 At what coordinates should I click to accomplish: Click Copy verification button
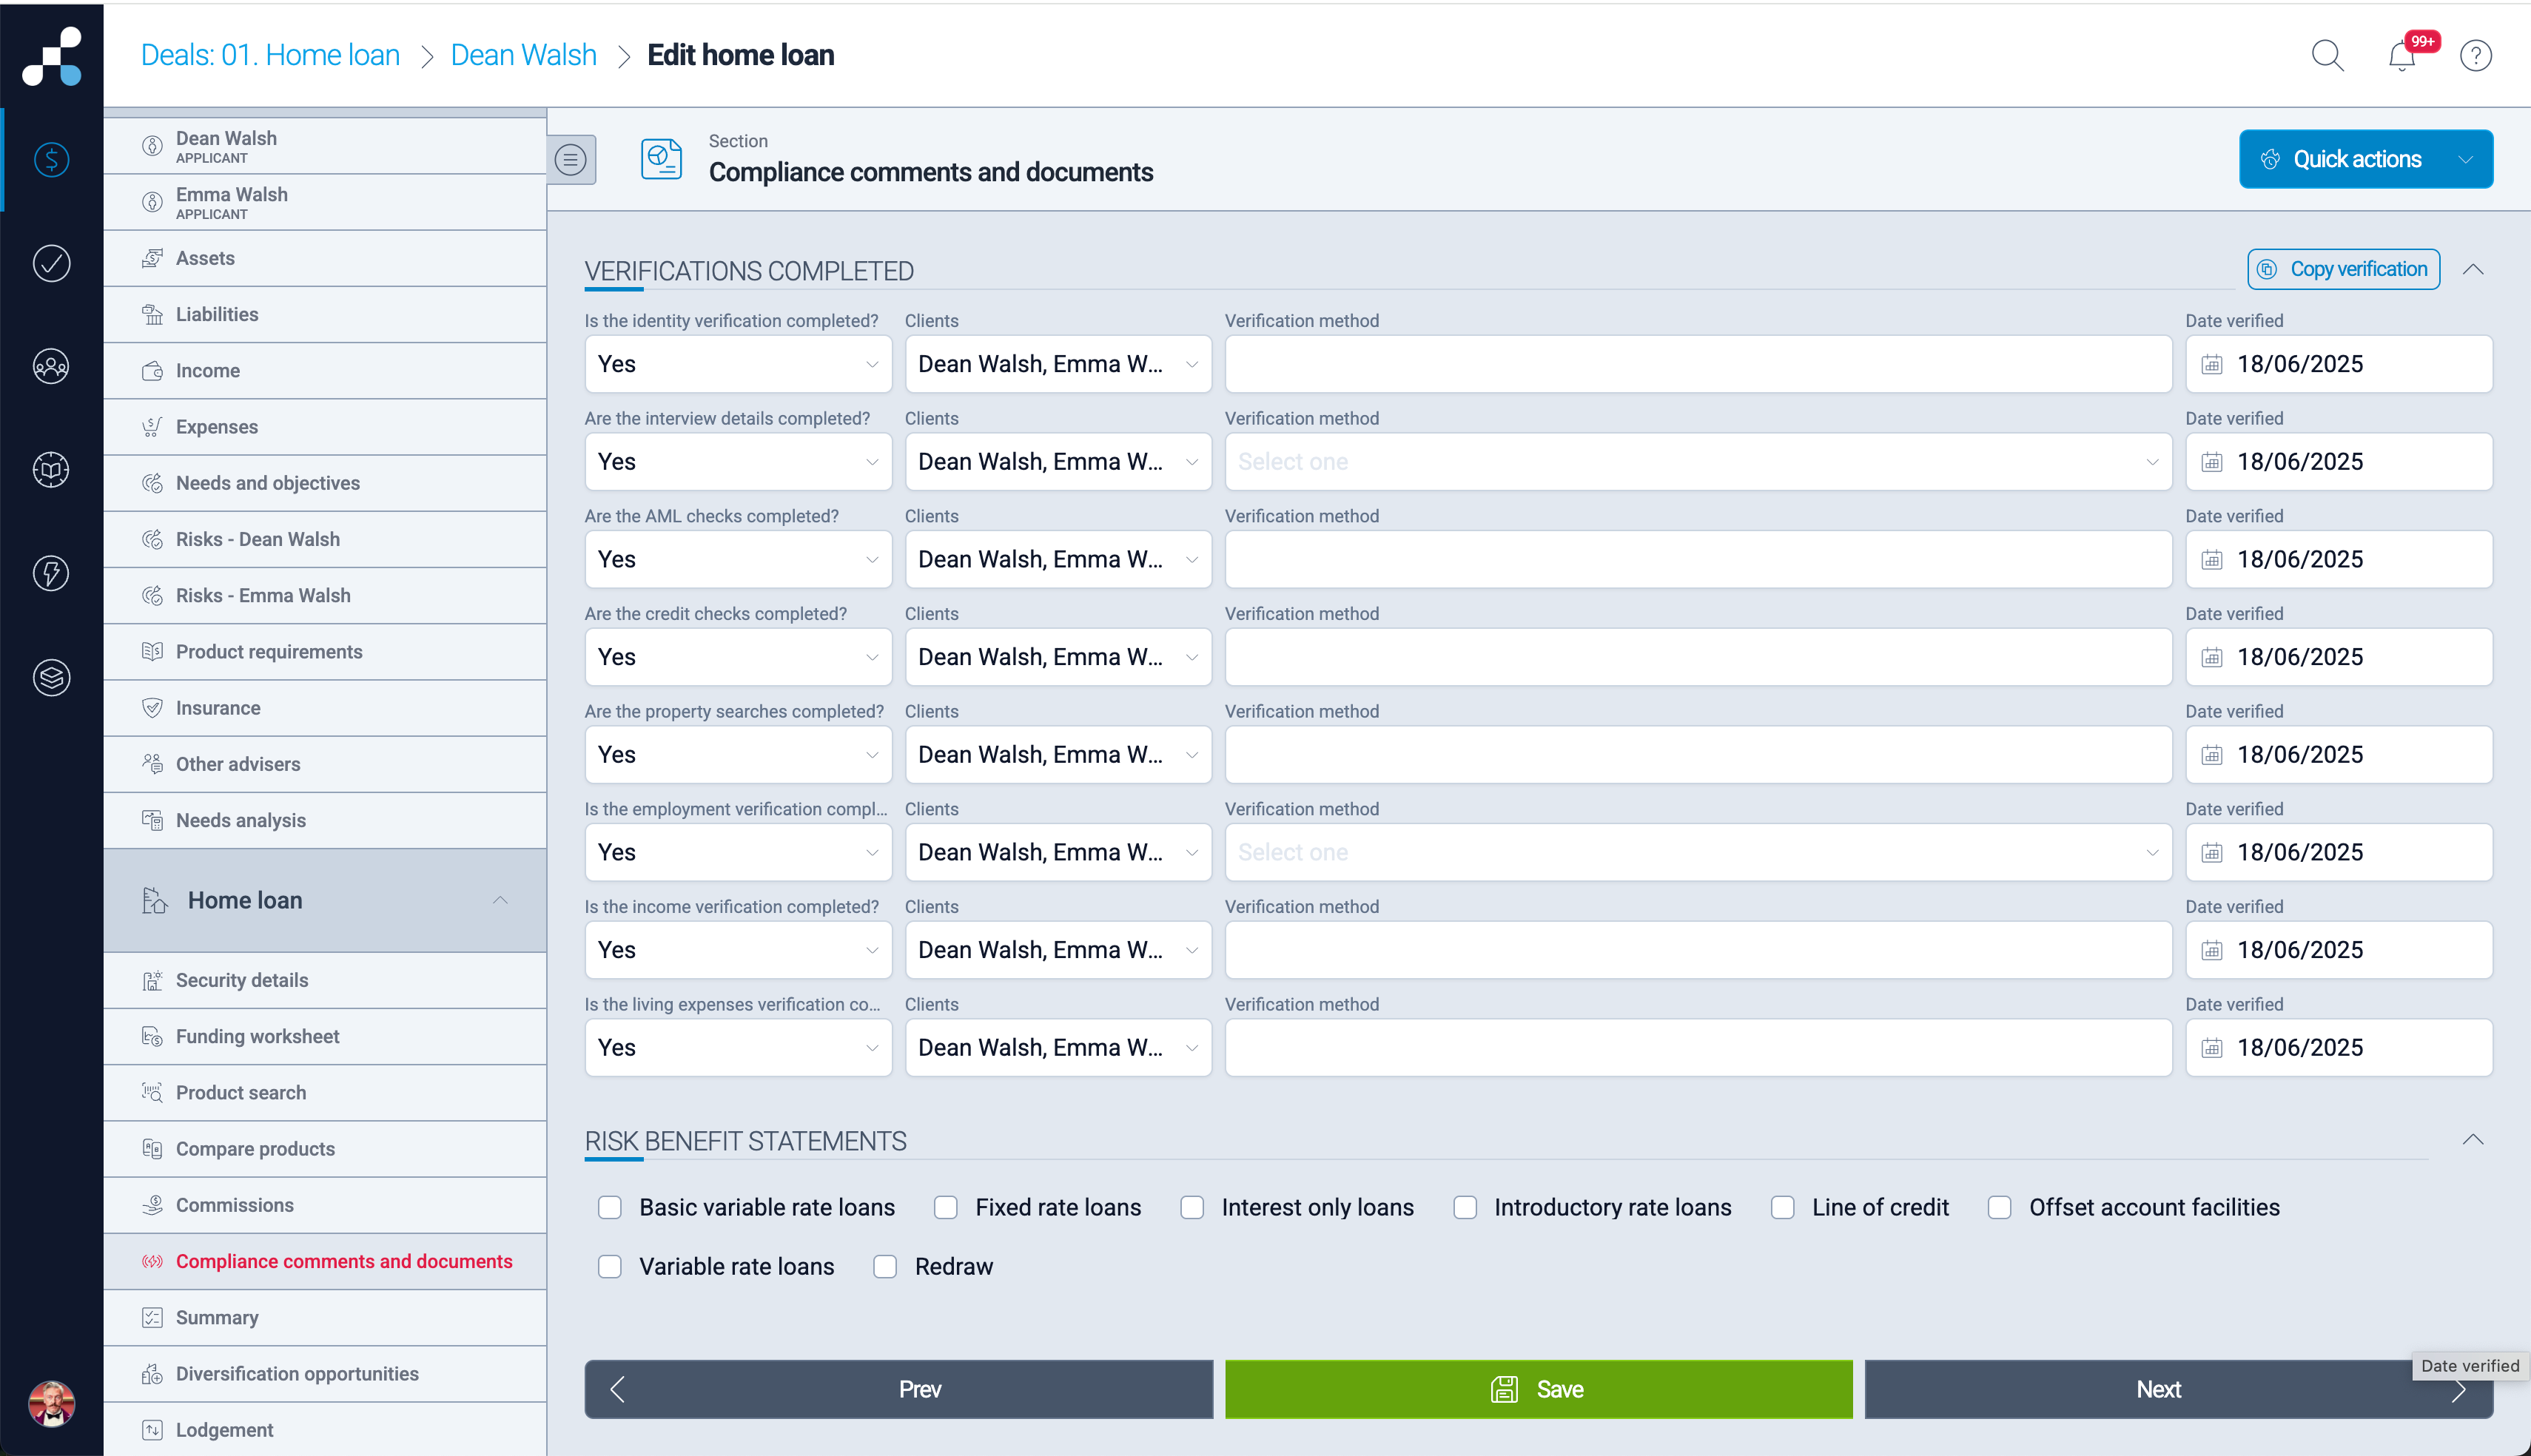pyautogui.click(x=2343, y=270)
